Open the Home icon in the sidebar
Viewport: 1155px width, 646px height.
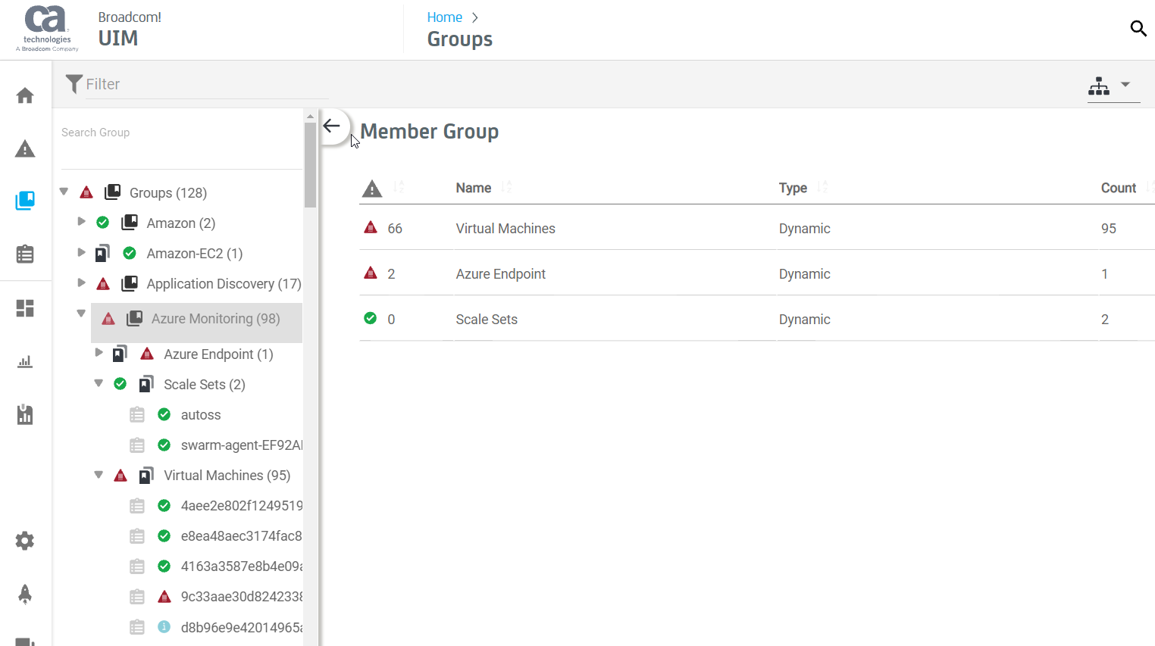point(25,95)
